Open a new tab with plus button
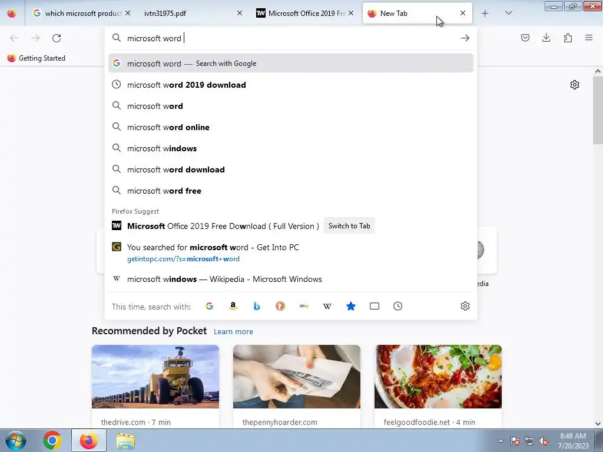 point(485,14)
